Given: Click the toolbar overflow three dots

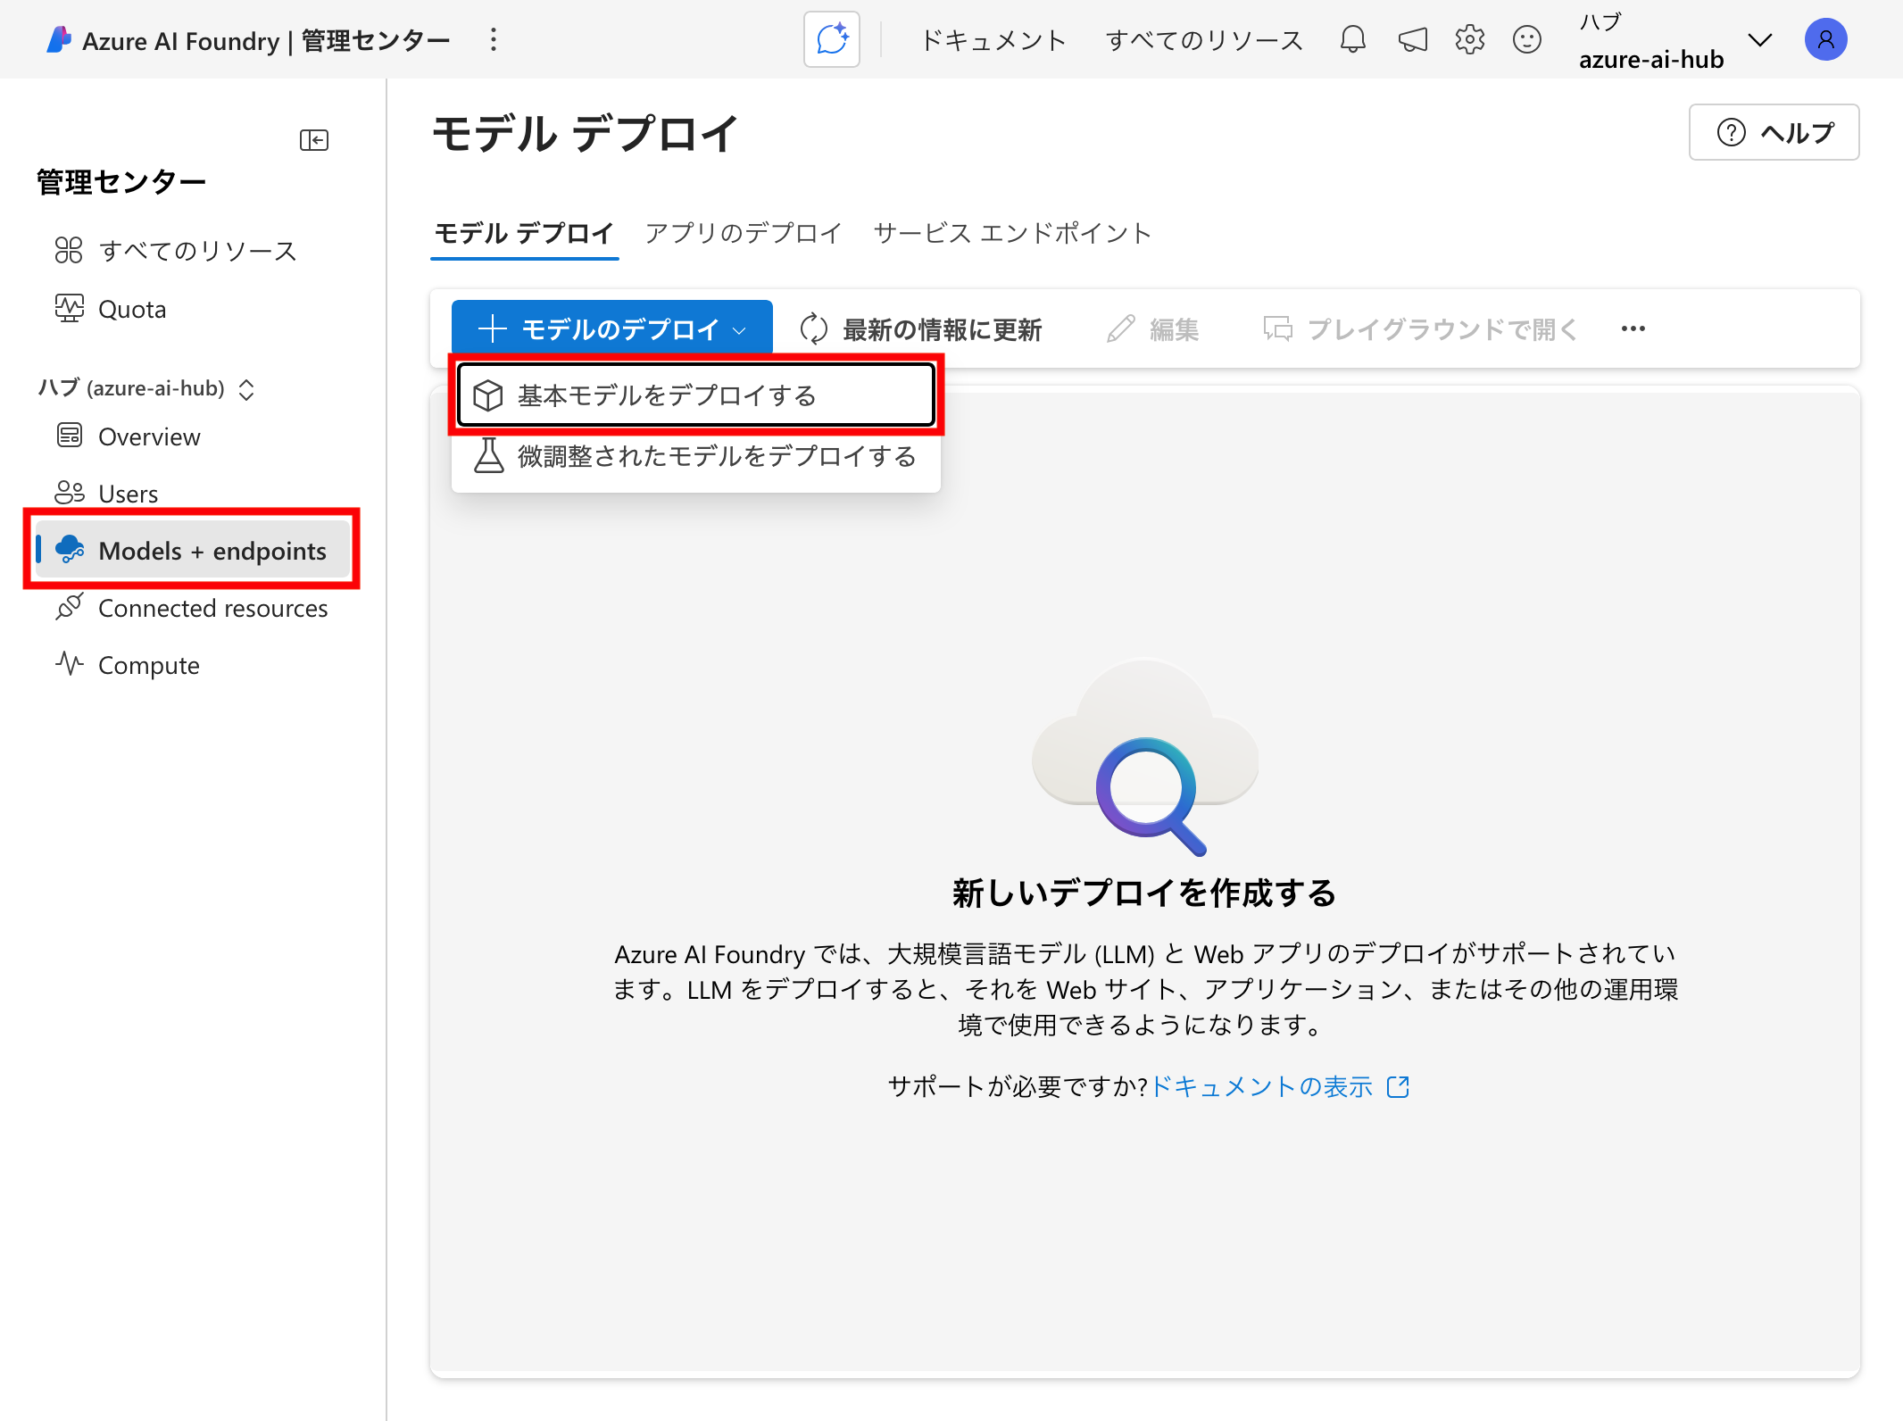Looking at the screenshot, I should [1633, 328].
